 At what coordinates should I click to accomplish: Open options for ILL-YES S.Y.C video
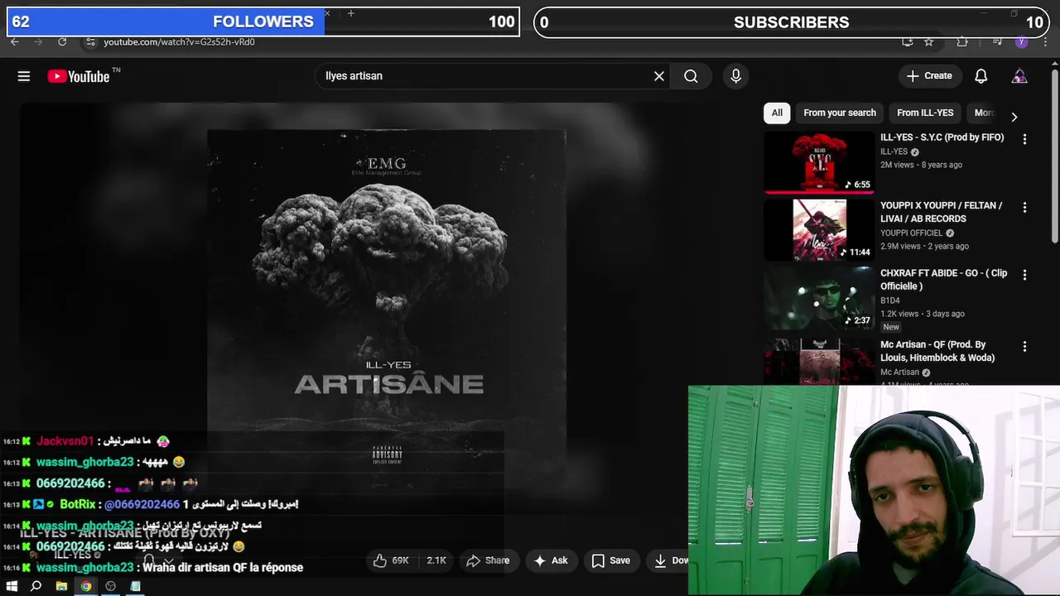[x=1024, y=139]
